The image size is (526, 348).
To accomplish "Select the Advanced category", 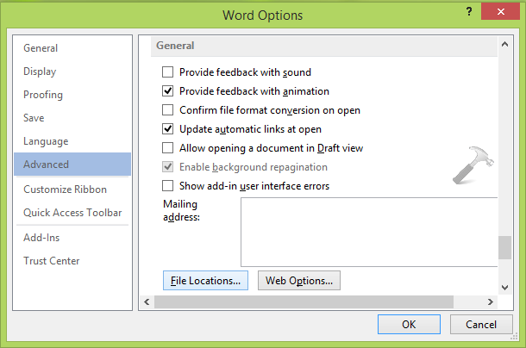I will pyautogui.click(x=72, y=165).
